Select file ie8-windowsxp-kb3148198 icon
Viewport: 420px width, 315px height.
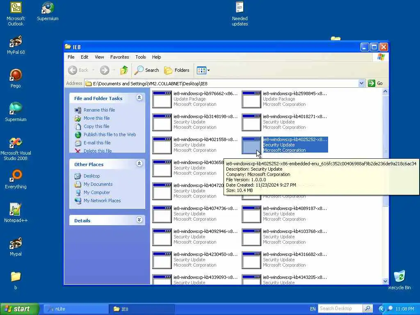click(162, 122)
